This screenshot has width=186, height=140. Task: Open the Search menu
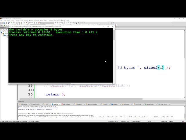pos(12,21)
